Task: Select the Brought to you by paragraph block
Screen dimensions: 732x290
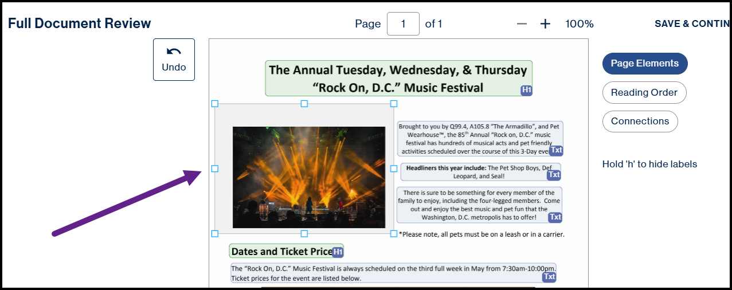Action: [480, 139]
